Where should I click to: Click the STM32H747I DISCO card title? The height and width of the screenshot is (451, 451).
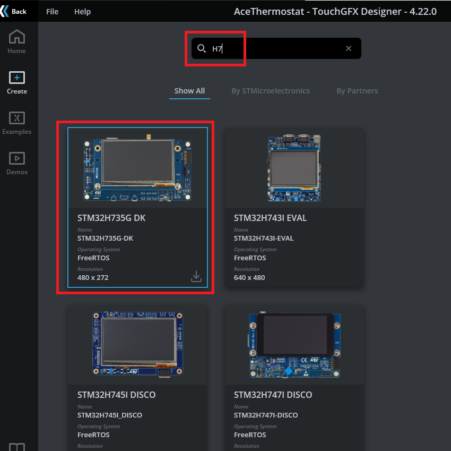click(273, 395)
